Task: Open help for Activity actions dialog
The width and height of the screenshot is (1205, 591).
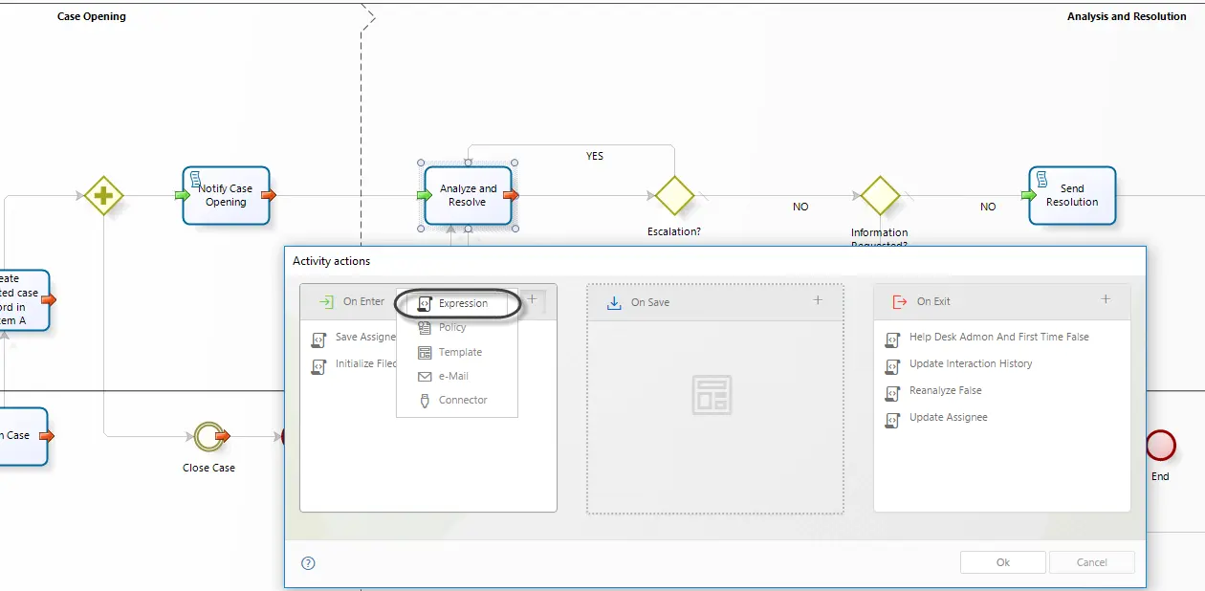Action: tap(308, 563)
